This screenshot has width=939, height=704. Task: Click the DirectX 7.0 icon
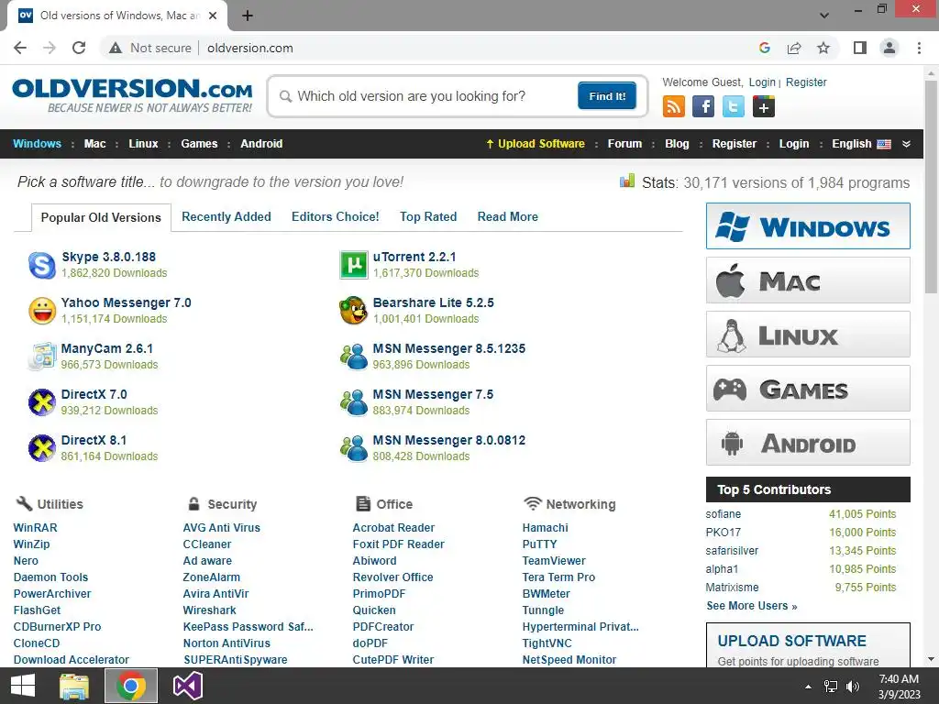[42, 402]
